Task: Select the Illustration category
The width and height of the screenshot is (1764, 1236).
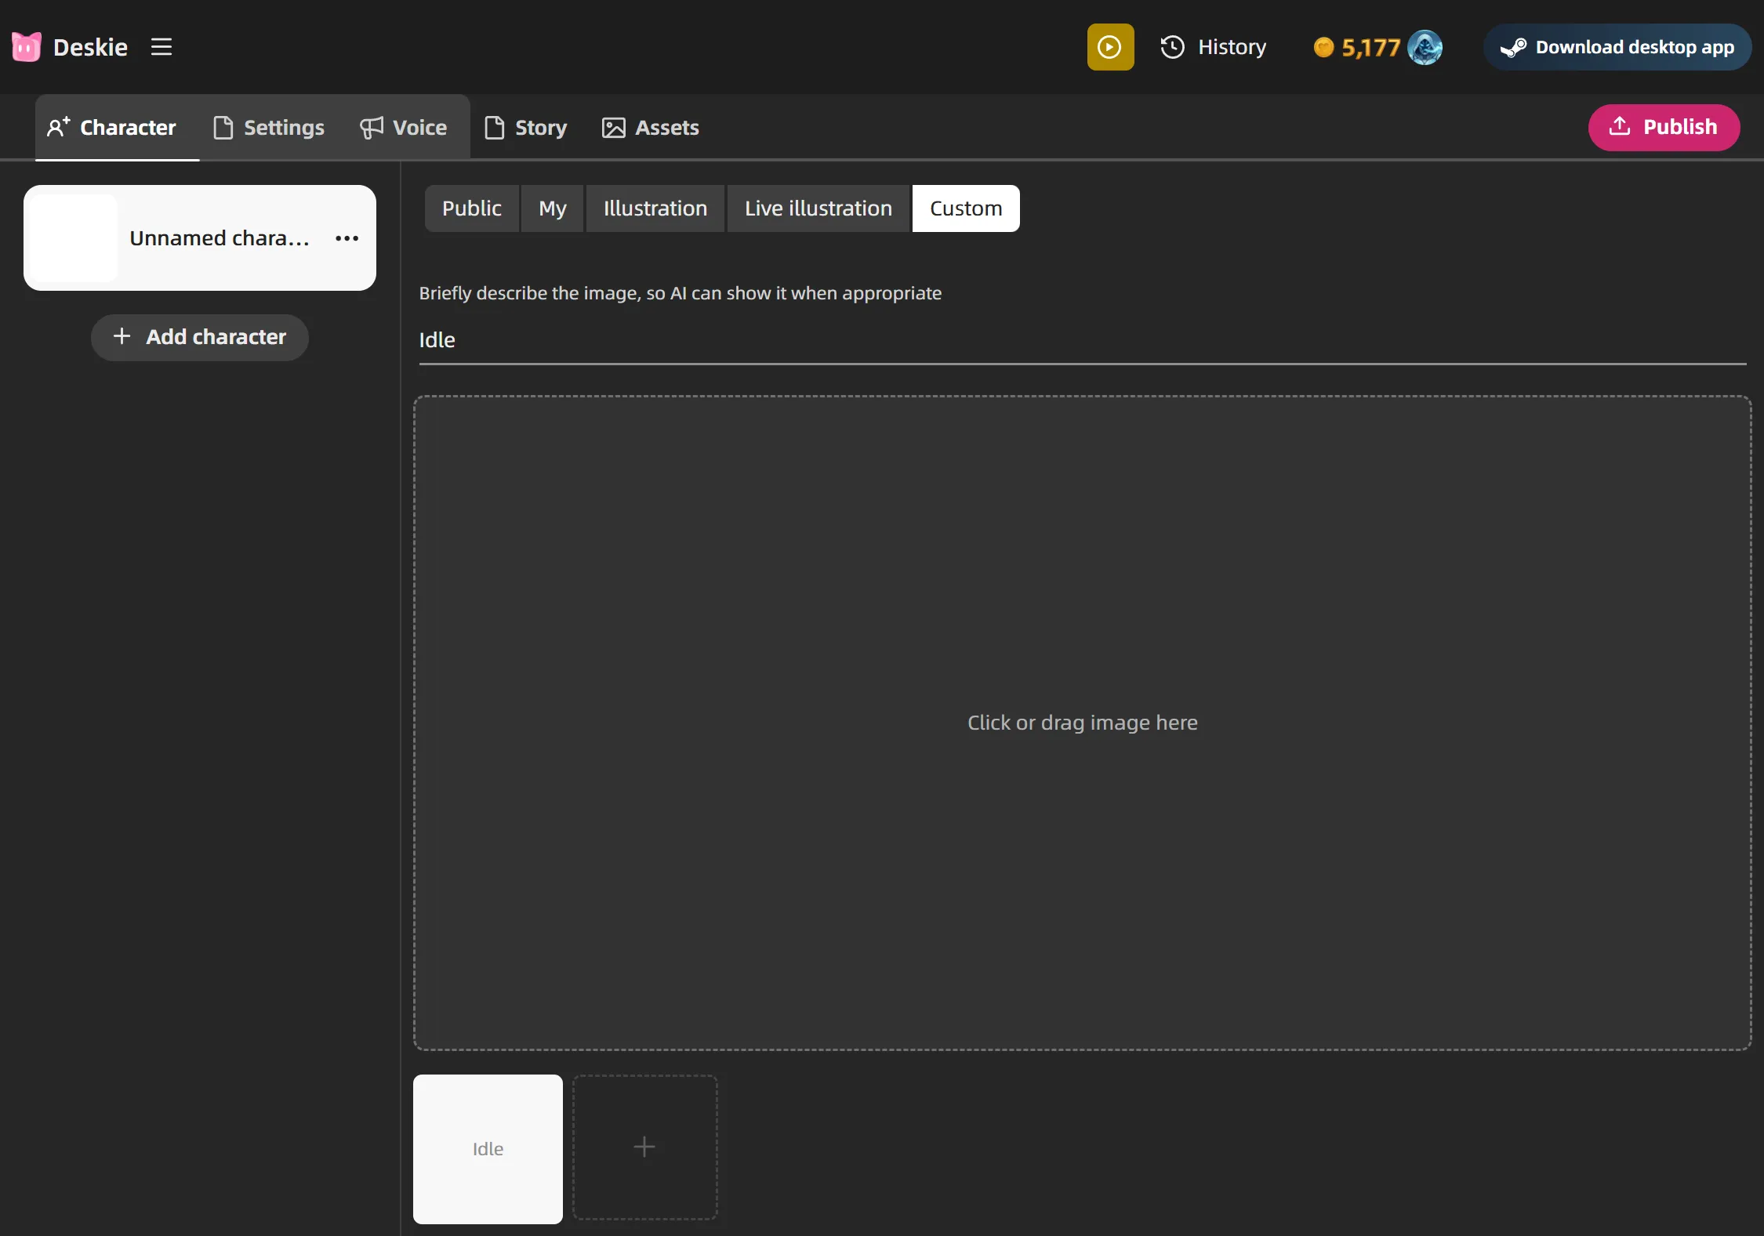Action: pos(655,208)
